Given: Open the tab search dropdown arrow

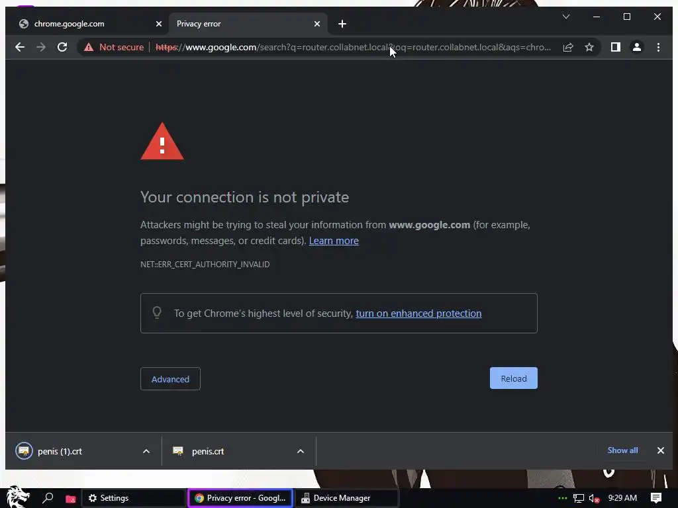Looking at the screenshot, I should [x=566, y=17].
